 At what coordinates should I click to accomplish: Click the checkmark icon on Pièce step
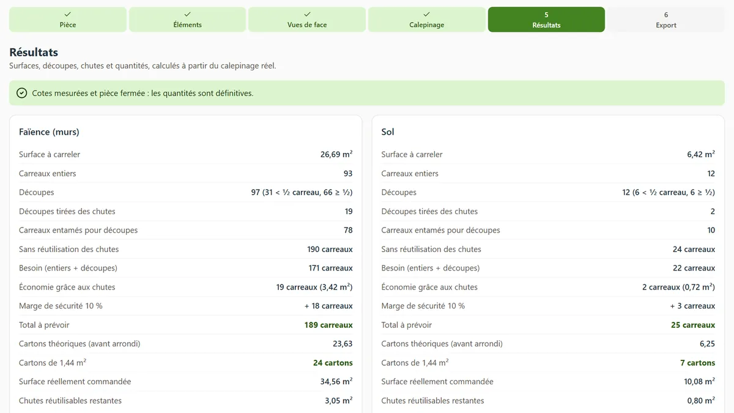[x=68, y=14]
